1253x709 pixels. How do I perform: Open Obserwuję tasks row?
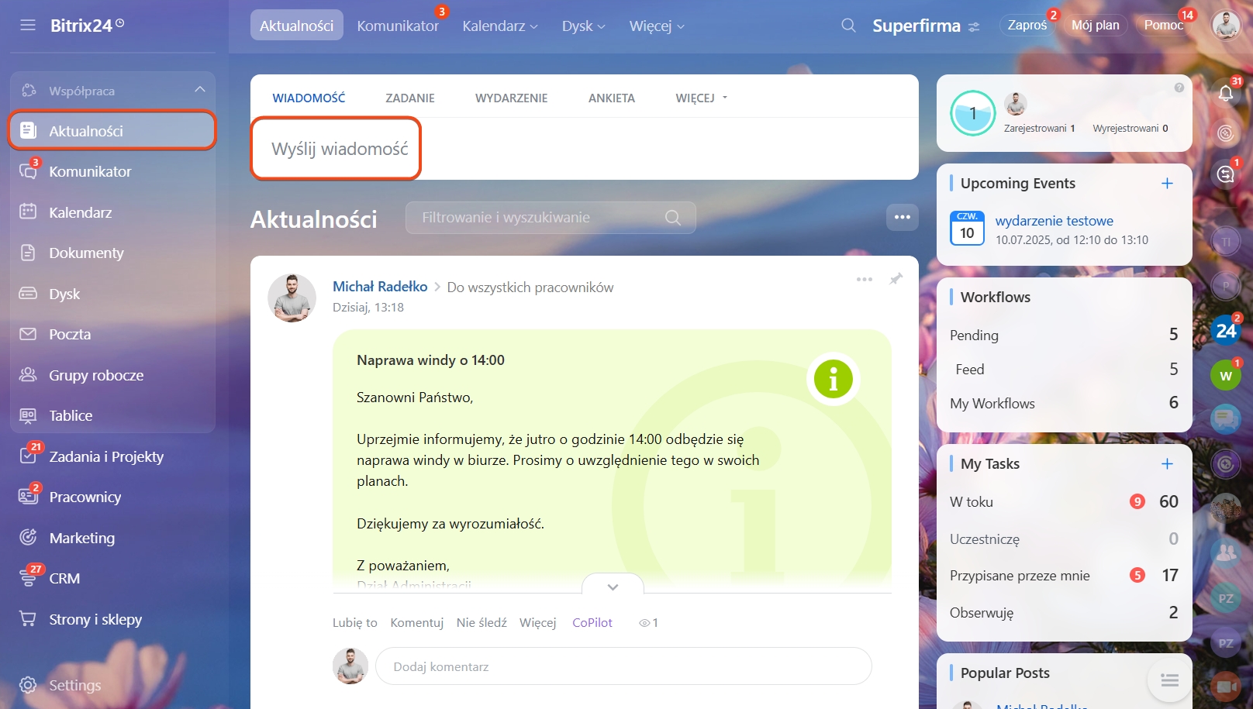pos(1064,612)
